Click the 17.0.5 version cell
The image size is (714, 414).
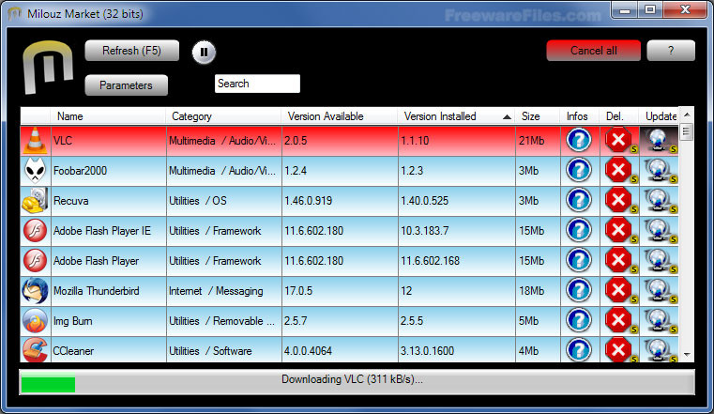point(340,291)
